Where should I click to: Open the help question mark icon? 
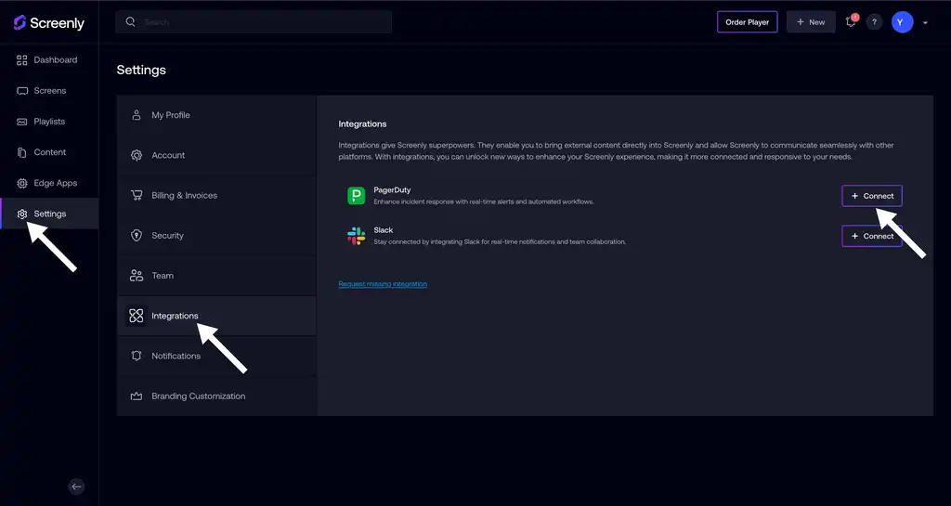(x=874, y=22)
